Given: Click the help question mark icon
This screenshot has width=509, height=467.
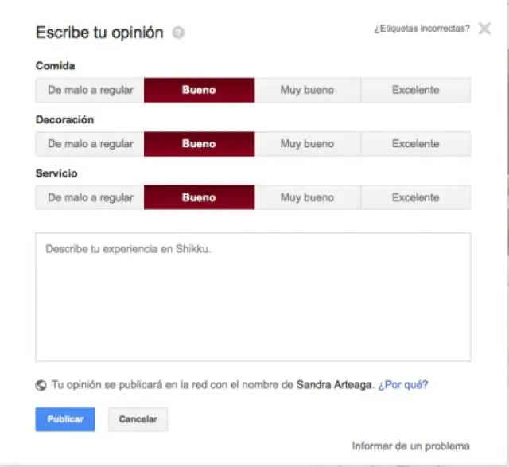Looking at the screenshot, I should pyautogui.click(x=178, y=33).
